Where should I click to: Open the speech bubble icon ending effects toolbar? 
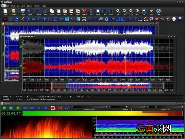coord(180,19)
